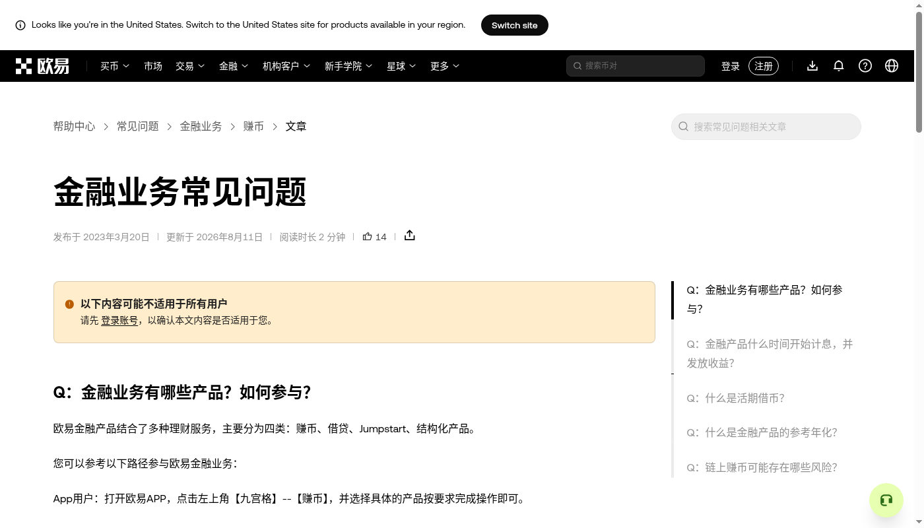
Task: Expand the 新手学院 dropdown menu
Action: pyautogui.click(x=348, y=66)
